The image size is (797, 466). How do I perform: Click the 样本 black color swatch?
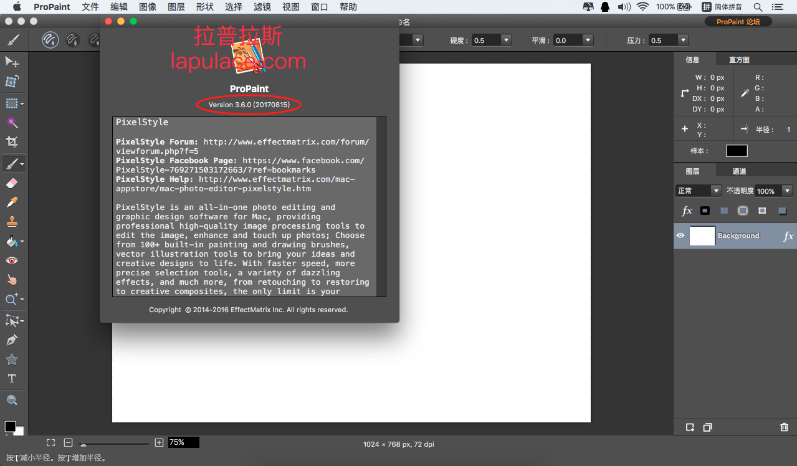click(737, 151)
